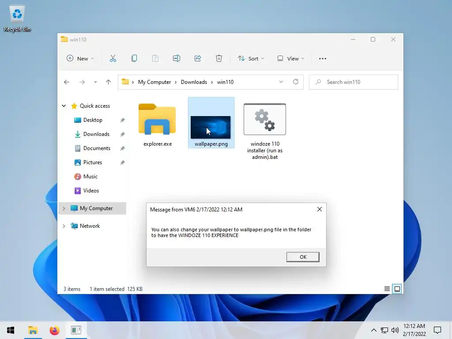Go back with the left arrow
This screenshot has width=452, height=339.
pyautogui.click(x=67, y=82)
